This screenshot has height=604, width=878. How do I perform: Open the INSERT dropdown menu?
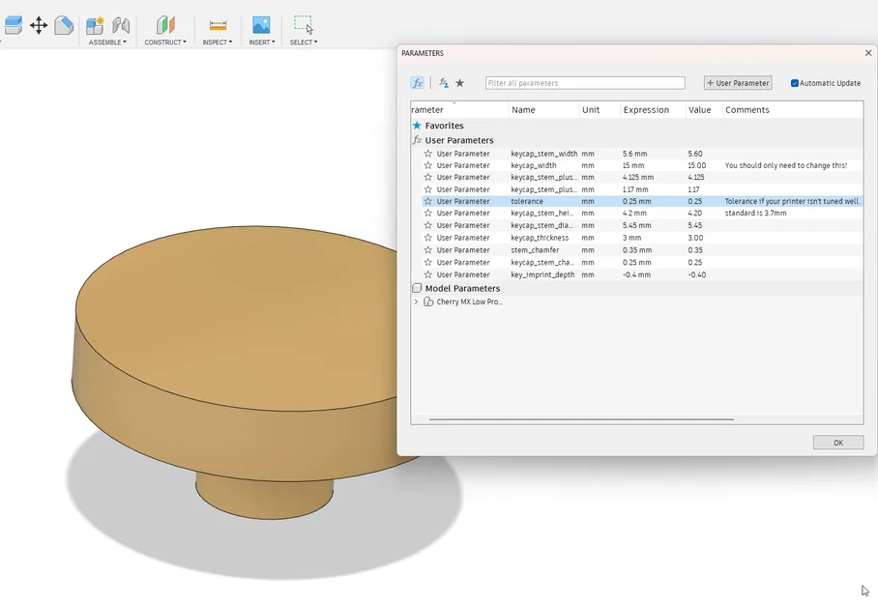[x=262, y=42]
